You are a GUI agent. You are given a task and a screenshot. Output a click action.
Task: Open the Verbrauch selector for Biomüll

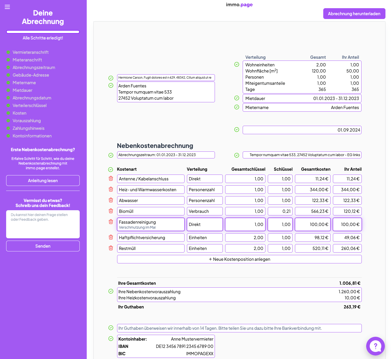pyautogui.click(x=205, y=211)
